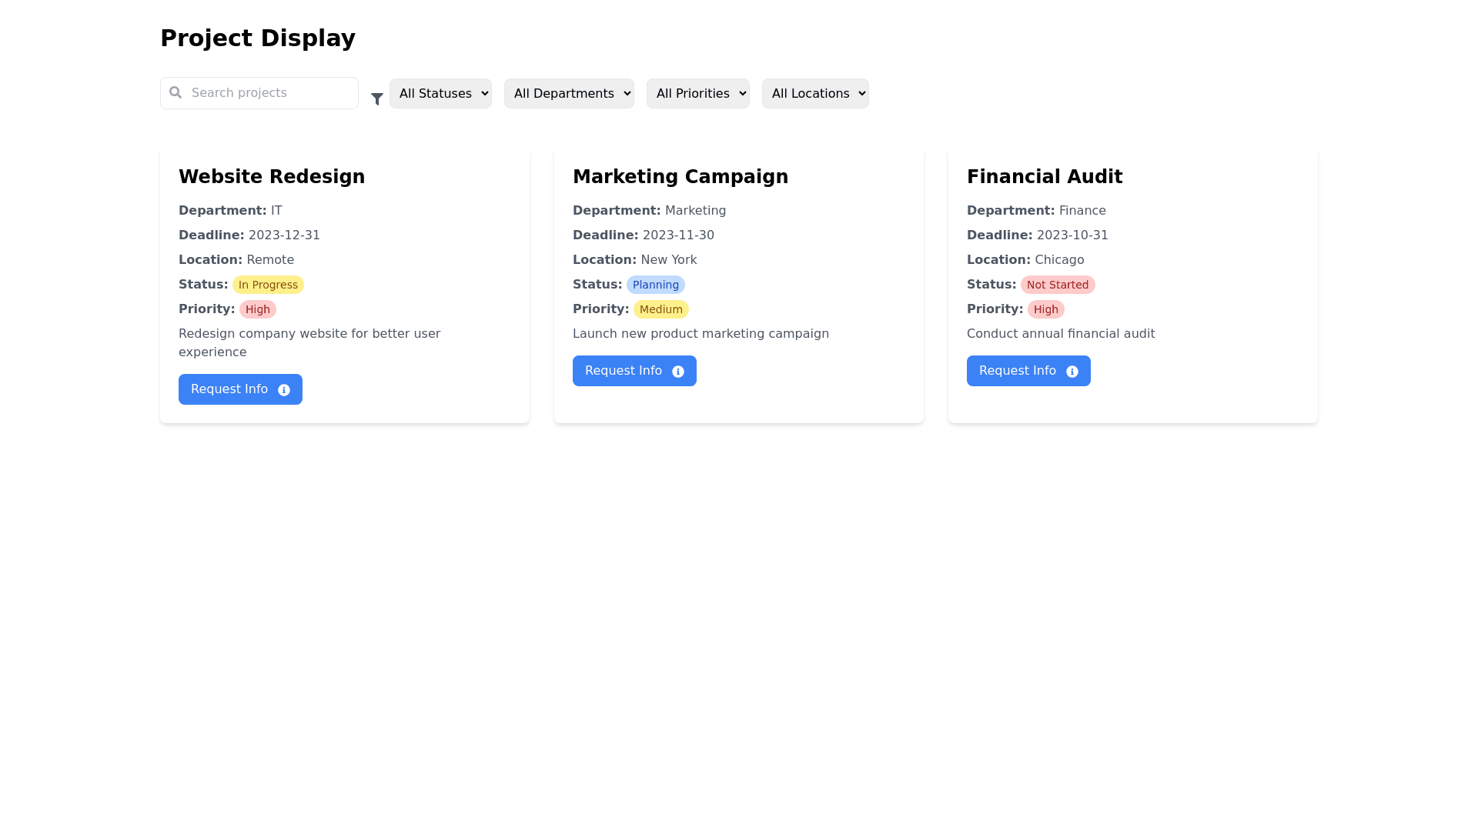
Task: Click the Not Started status badge
Action: click(x=1058, y=285)
